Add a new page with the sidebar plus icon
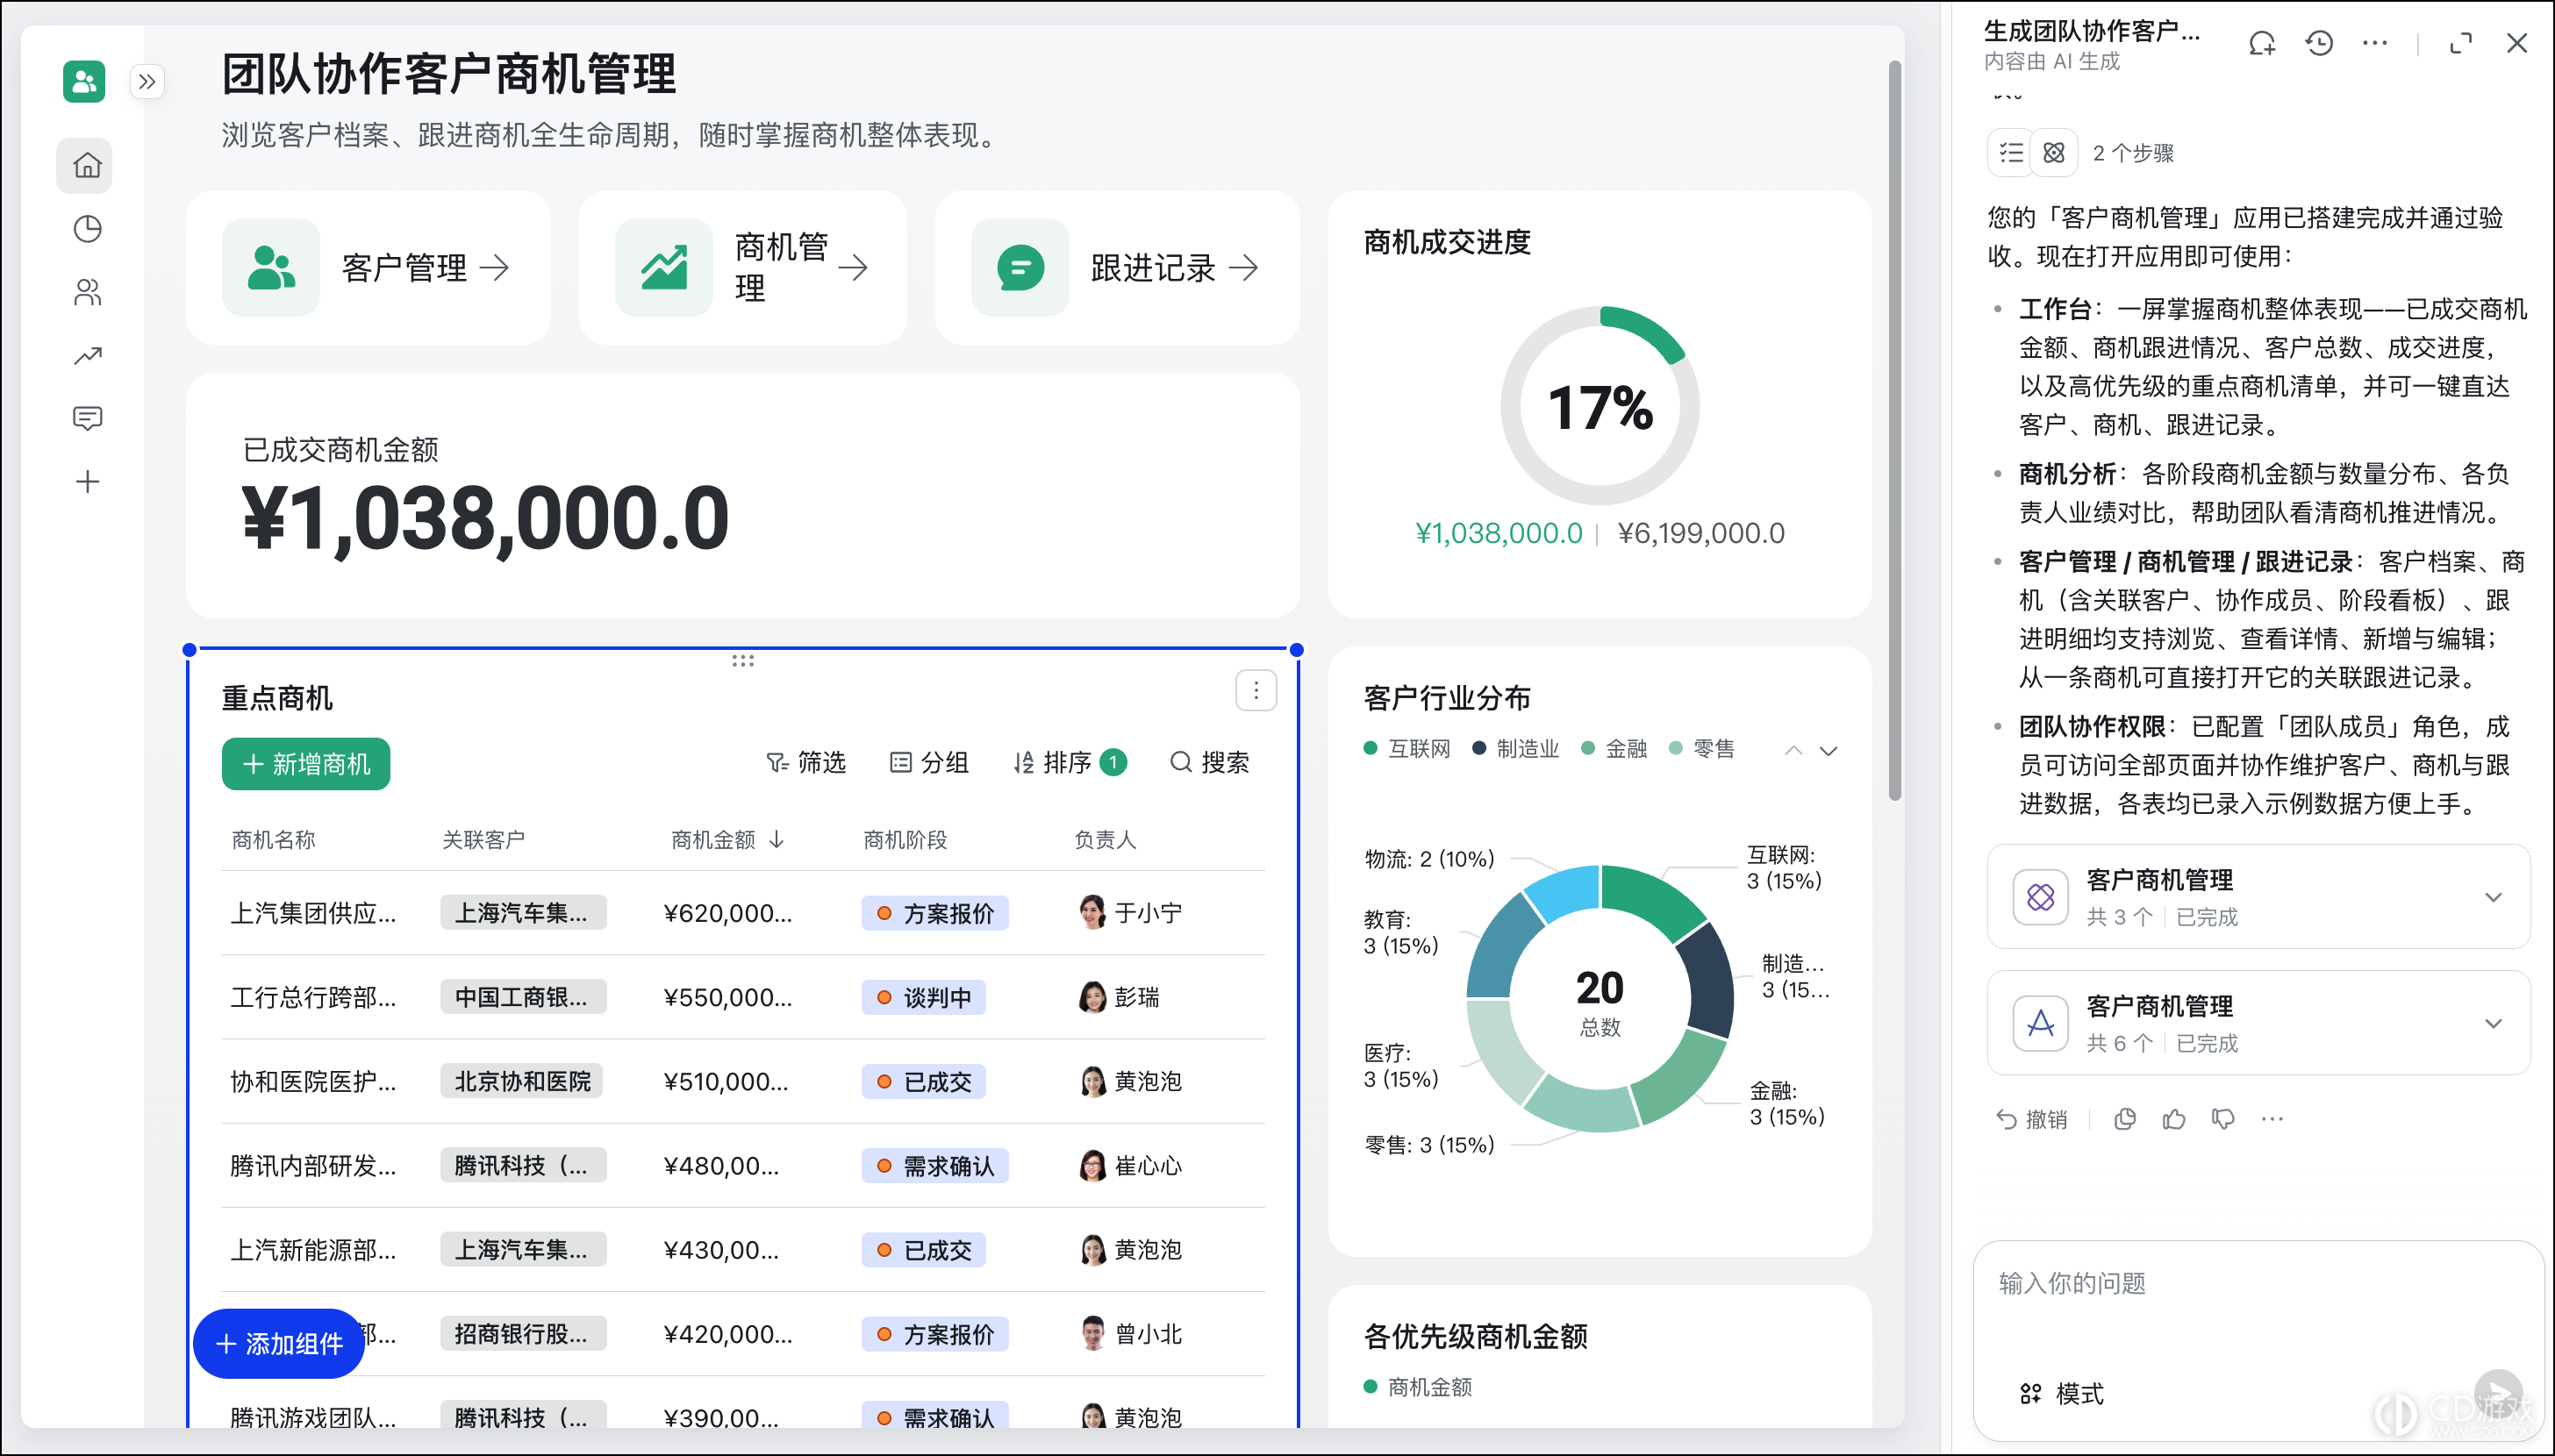The height and width of the screenshot is (1456, 2555). (87, 482)
